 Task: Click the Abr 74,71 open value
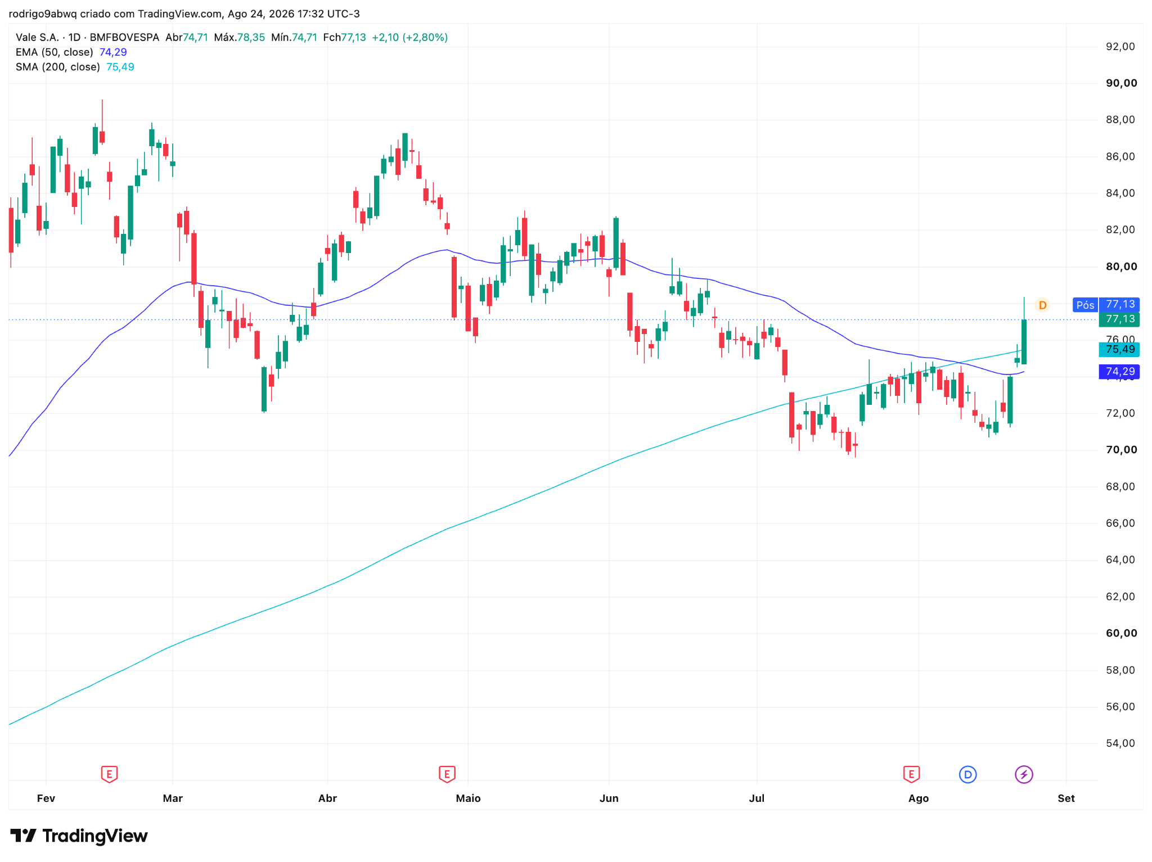187,37
